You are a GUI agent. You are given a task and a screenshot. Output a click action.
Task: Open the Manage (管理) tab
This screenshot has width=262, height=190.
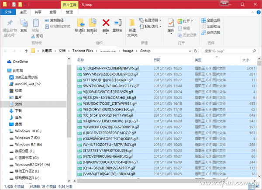pos(69,12)
